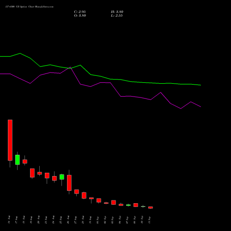Select the high value 'H: 3.80'
This screenshot has width=231, height=231.
[x=117, y=12]
